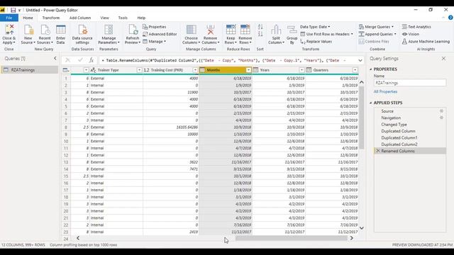
Task: Collapse the PROPERTIES section
Action: click(370, 69)
